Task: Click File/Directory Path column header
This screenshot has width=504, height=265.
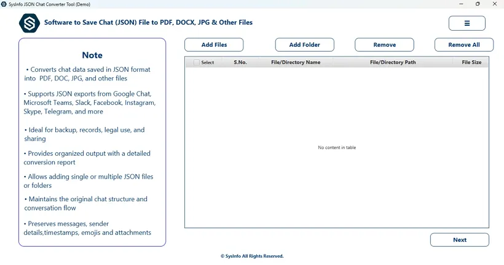Action: tap(393, 62)
